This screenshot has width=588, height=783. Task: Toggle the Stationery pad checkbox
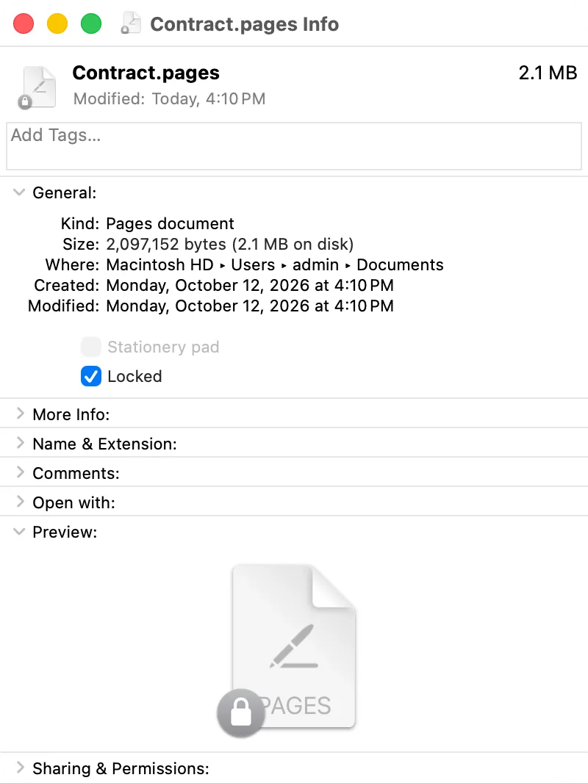coord(91,347)
